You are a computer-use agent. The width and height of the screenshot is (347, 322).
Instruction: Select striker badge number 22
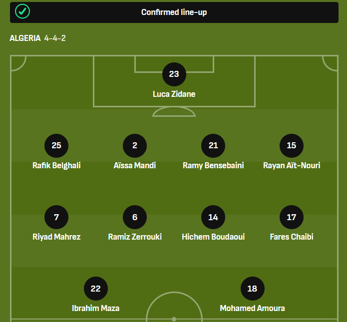[x=95, y=289]
